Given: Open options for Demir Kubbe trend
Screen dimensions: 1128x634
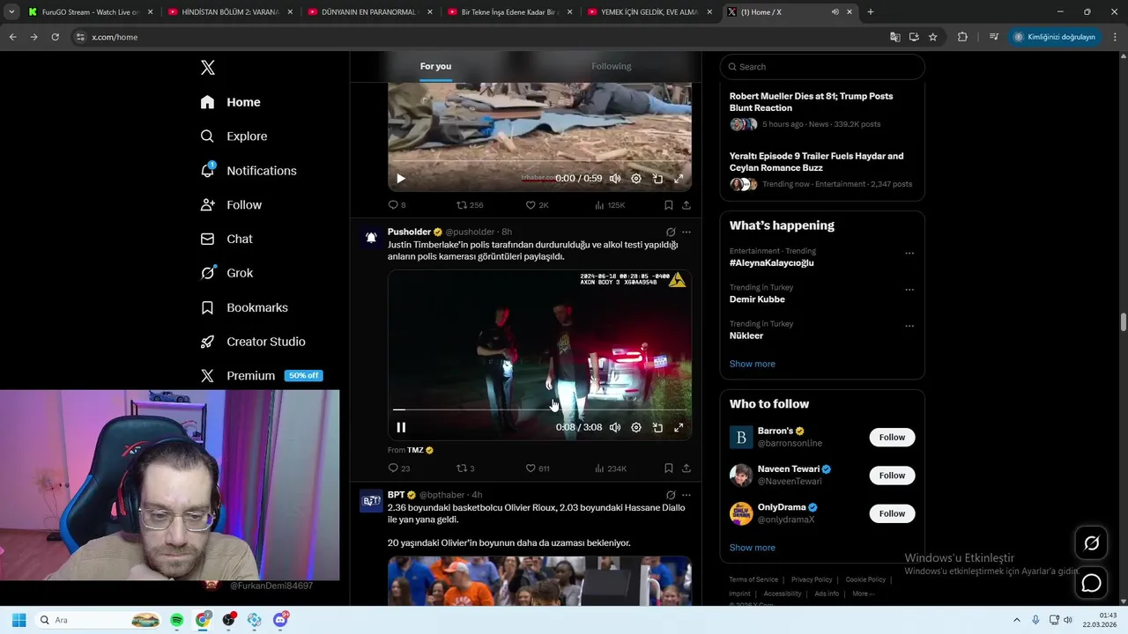Looking at the screenshot, I should pos(909,290).
